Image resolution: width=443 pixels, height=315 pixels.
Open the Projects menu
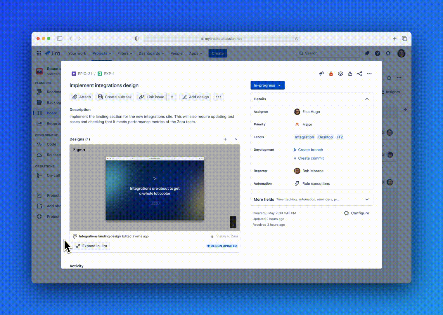(102, 53)
